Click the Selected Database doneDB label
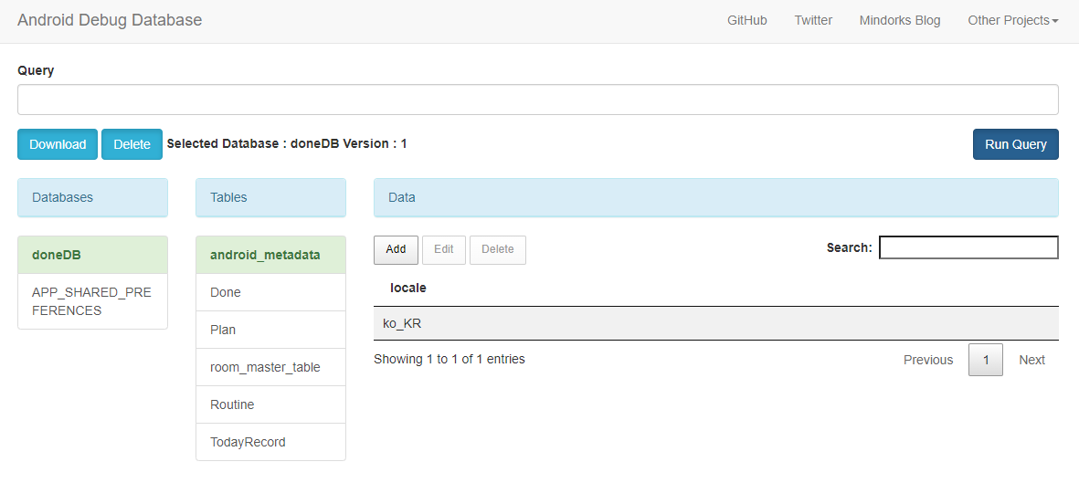The height and width of the screenshot is (483, 1079). pos(286,143)
